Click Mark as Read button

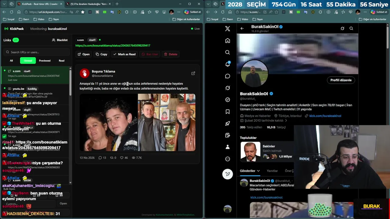tap(124, 54)
